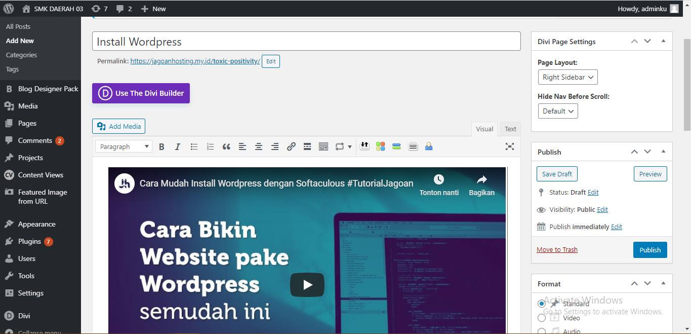Viewport: 691px width, 334px height.
Task: Move Publish panel down
Action: (647, 152)
